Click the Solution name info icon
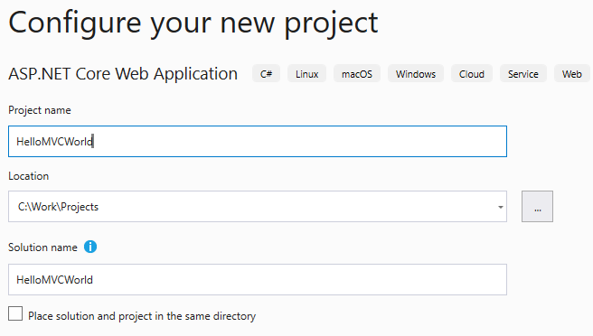The image size is (593, 336). (x=90, y=247)
